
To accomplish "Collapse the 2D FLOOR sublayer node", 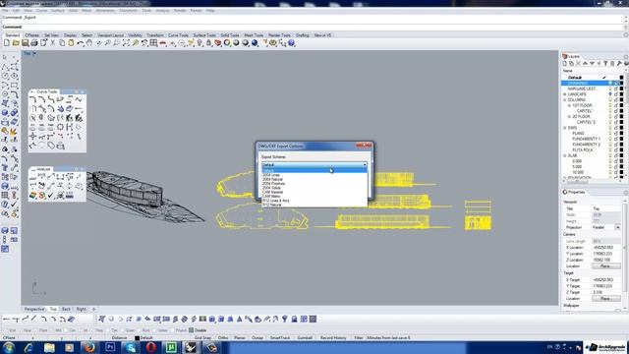I will (569, 116).
